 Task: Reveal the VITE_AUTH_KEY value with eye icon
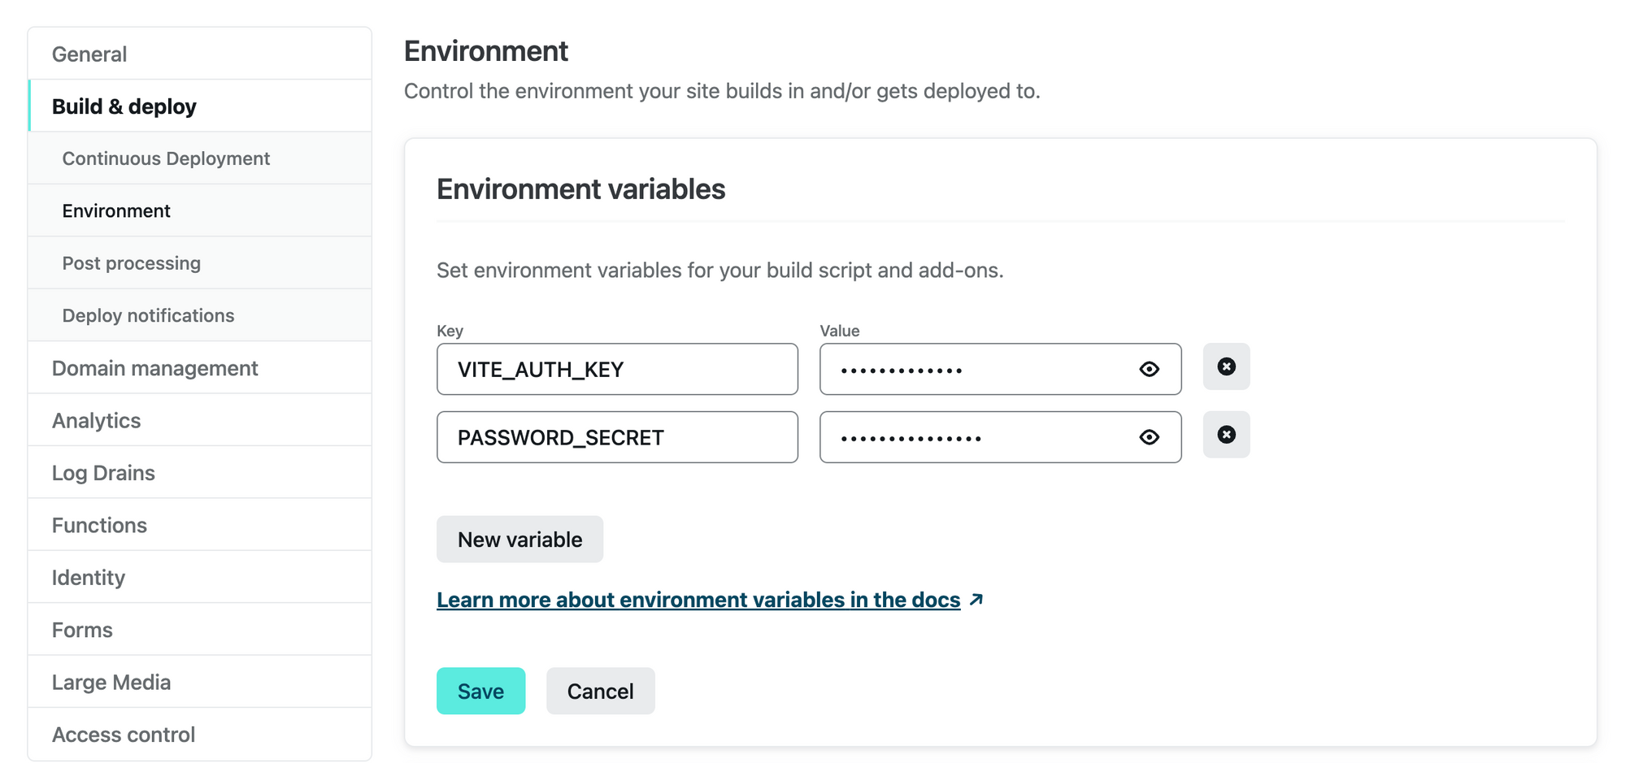1149,370
